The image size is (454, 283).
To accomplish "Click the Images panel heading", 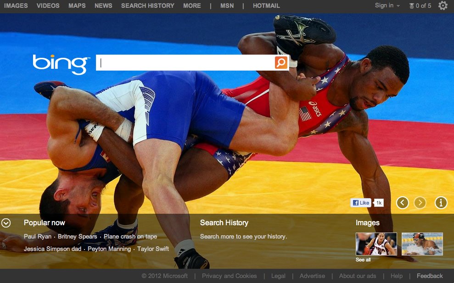I will [x=367, y=222].
